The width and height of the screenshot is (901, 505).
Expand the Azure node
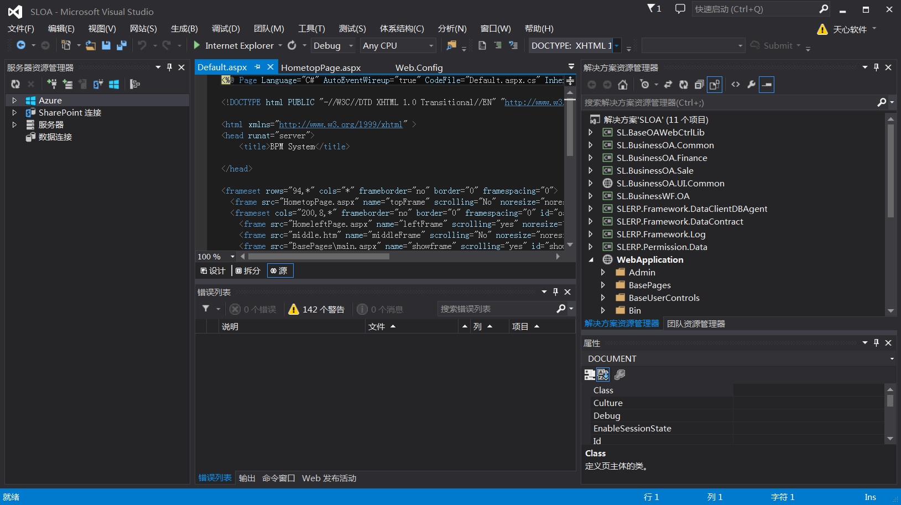click(14, 100)
